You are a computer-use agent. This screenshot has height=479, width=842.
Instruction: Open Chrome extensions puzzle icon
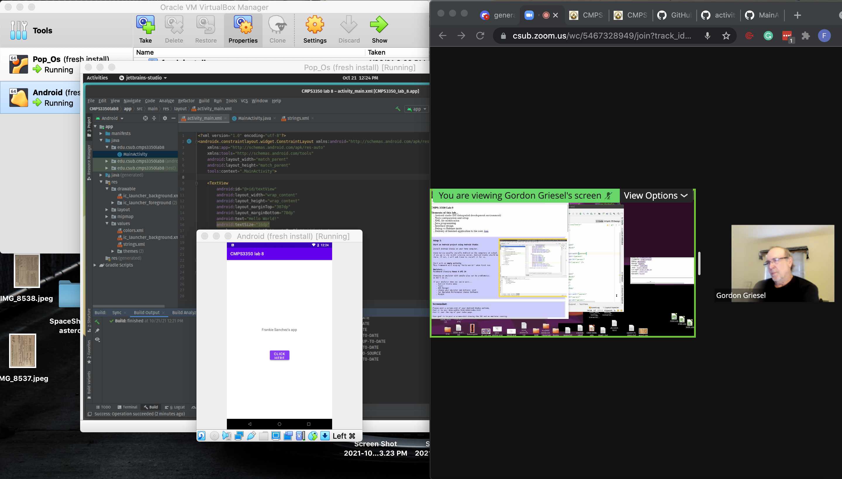[805, 36]
